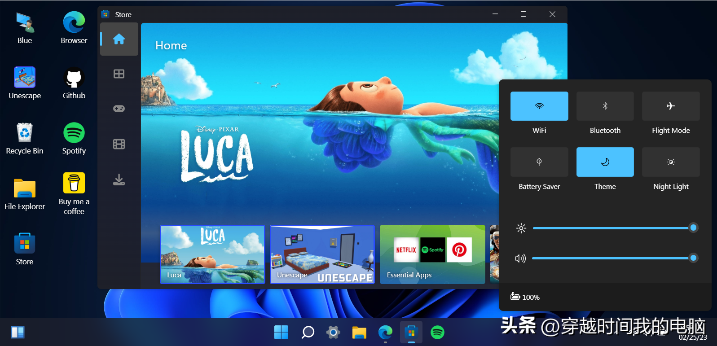The width and height of the screenshot is (717, 346).
Task: Open the File Explorer desktop icon
Action: click(25, 194)
